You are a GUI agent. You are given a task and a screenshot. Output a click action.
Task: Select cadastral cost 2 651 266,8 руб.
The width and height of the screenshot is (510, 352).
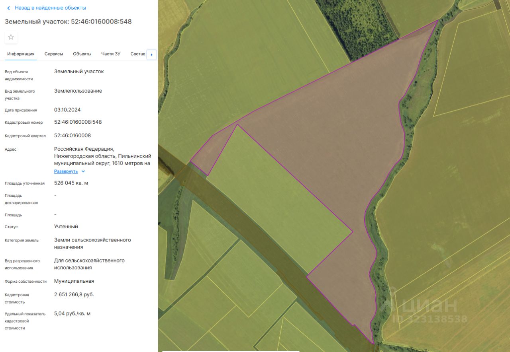point(74,295)
